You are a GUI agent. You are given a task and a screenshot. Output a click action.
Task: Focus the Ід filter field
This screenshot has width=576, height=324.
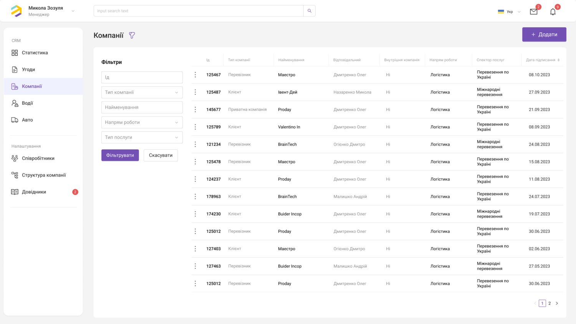click(142, 77)
